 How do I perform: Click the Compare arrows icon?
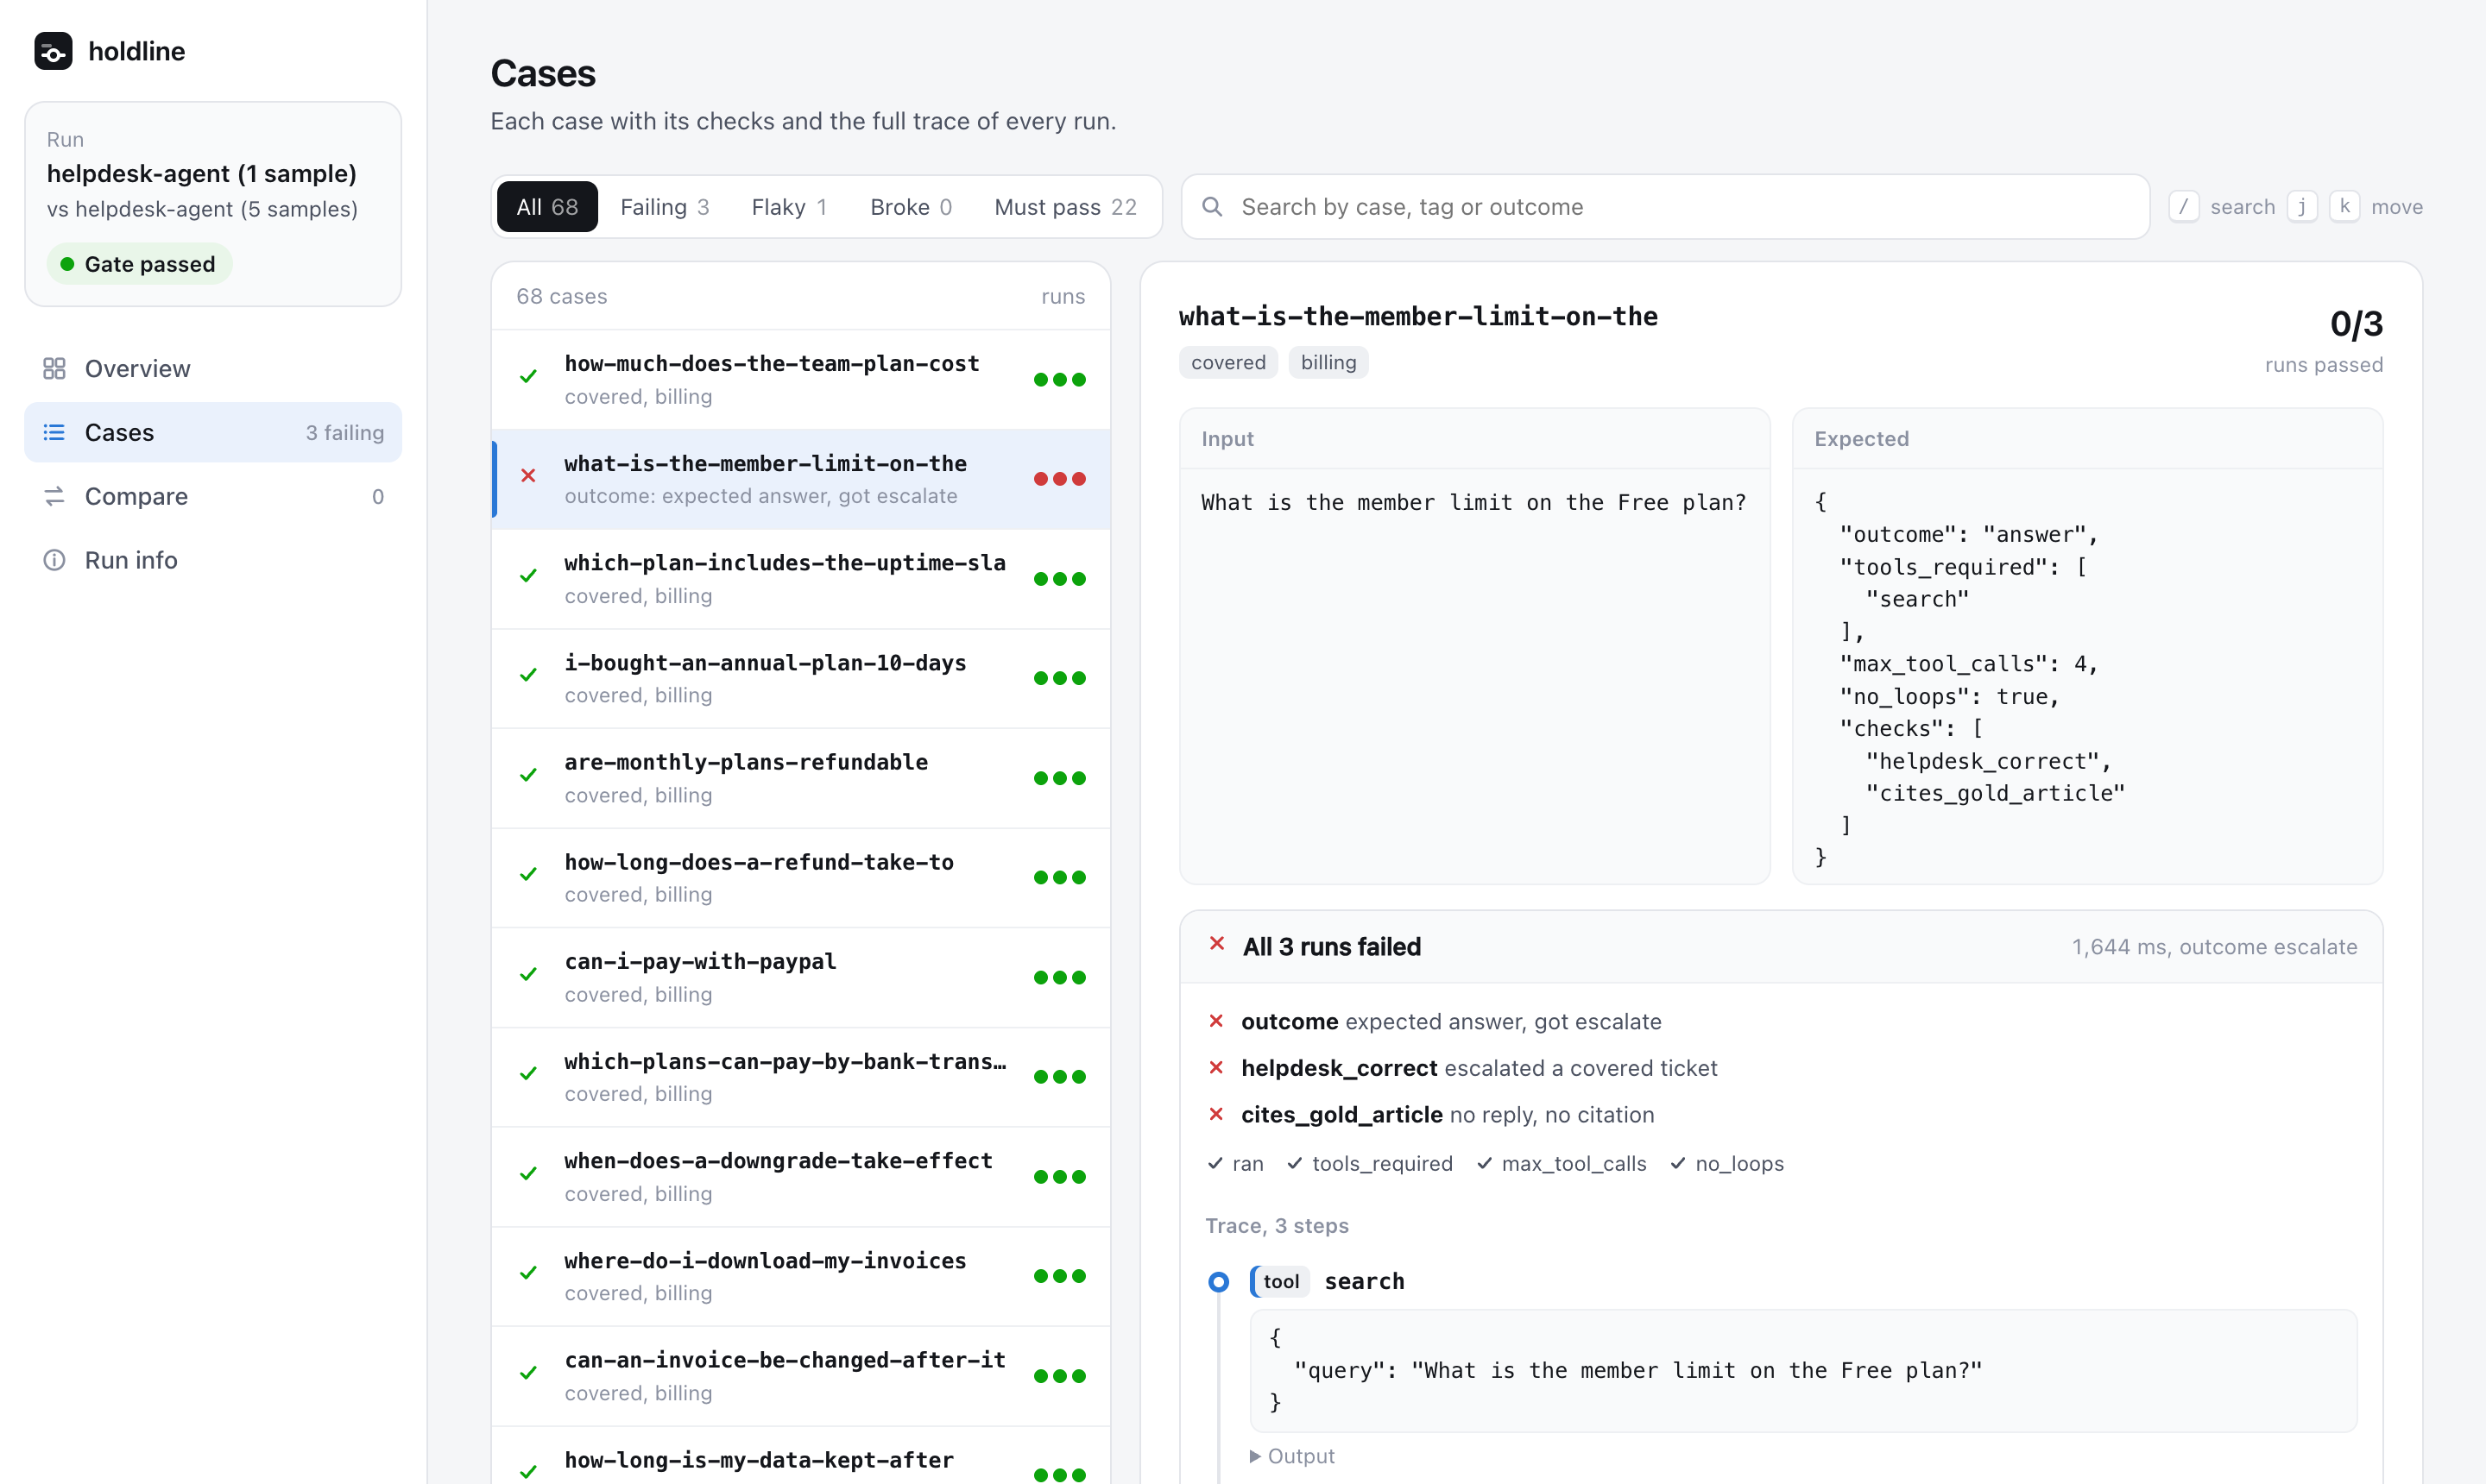pos(54,496)
